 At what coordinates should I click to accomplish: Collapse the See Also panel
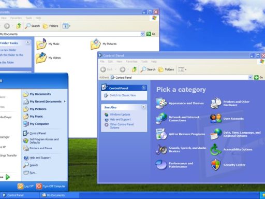point(143,107)
